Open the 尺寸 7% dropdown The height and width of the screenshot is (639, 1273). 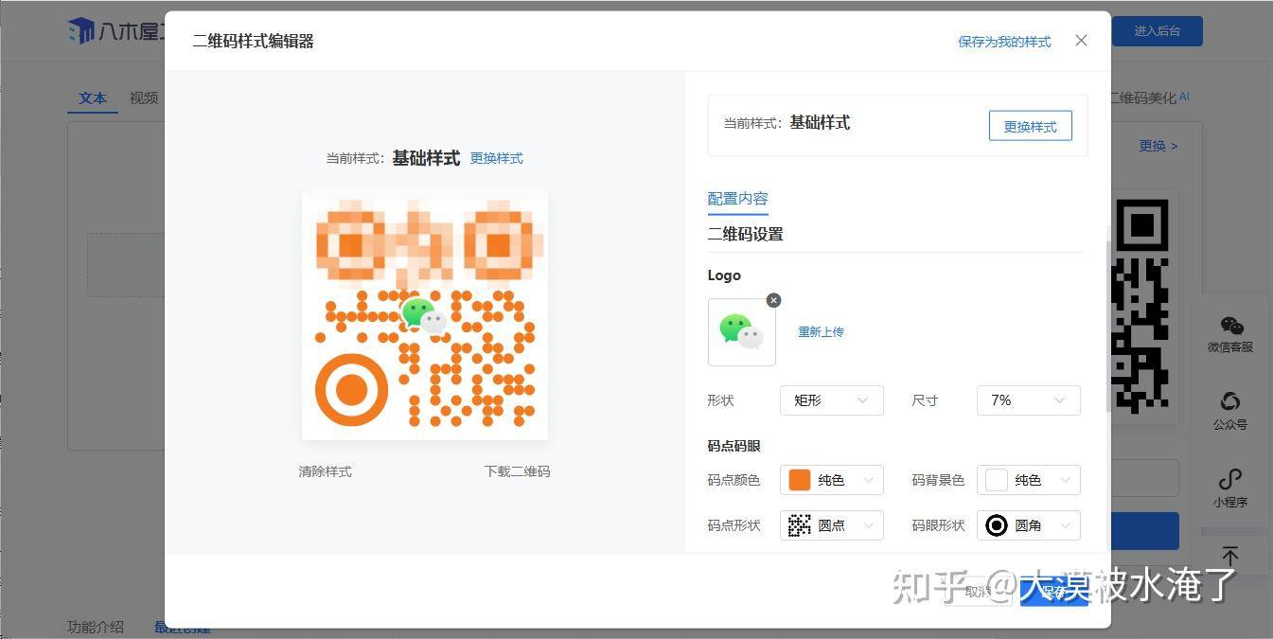point(1029,400)
